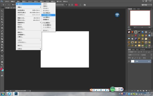This screenshot has height=96, width=153.
Task: Switch to the 历史记录 panel tab
Action: point(143,50)
